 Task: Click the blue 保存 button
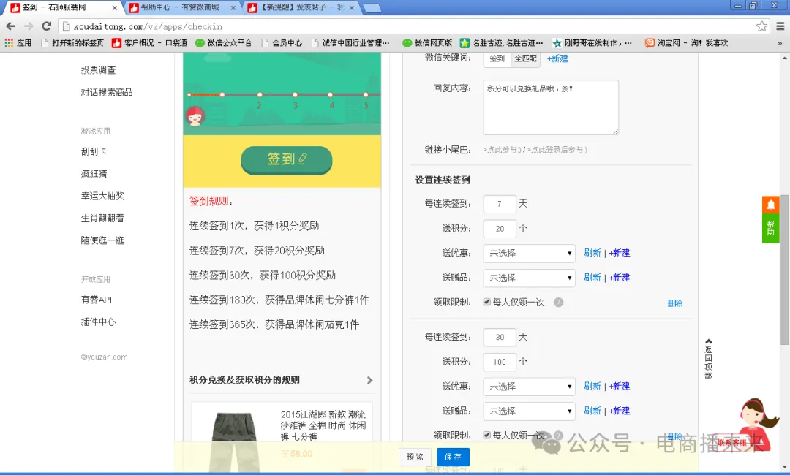click(x=453, y=457)
